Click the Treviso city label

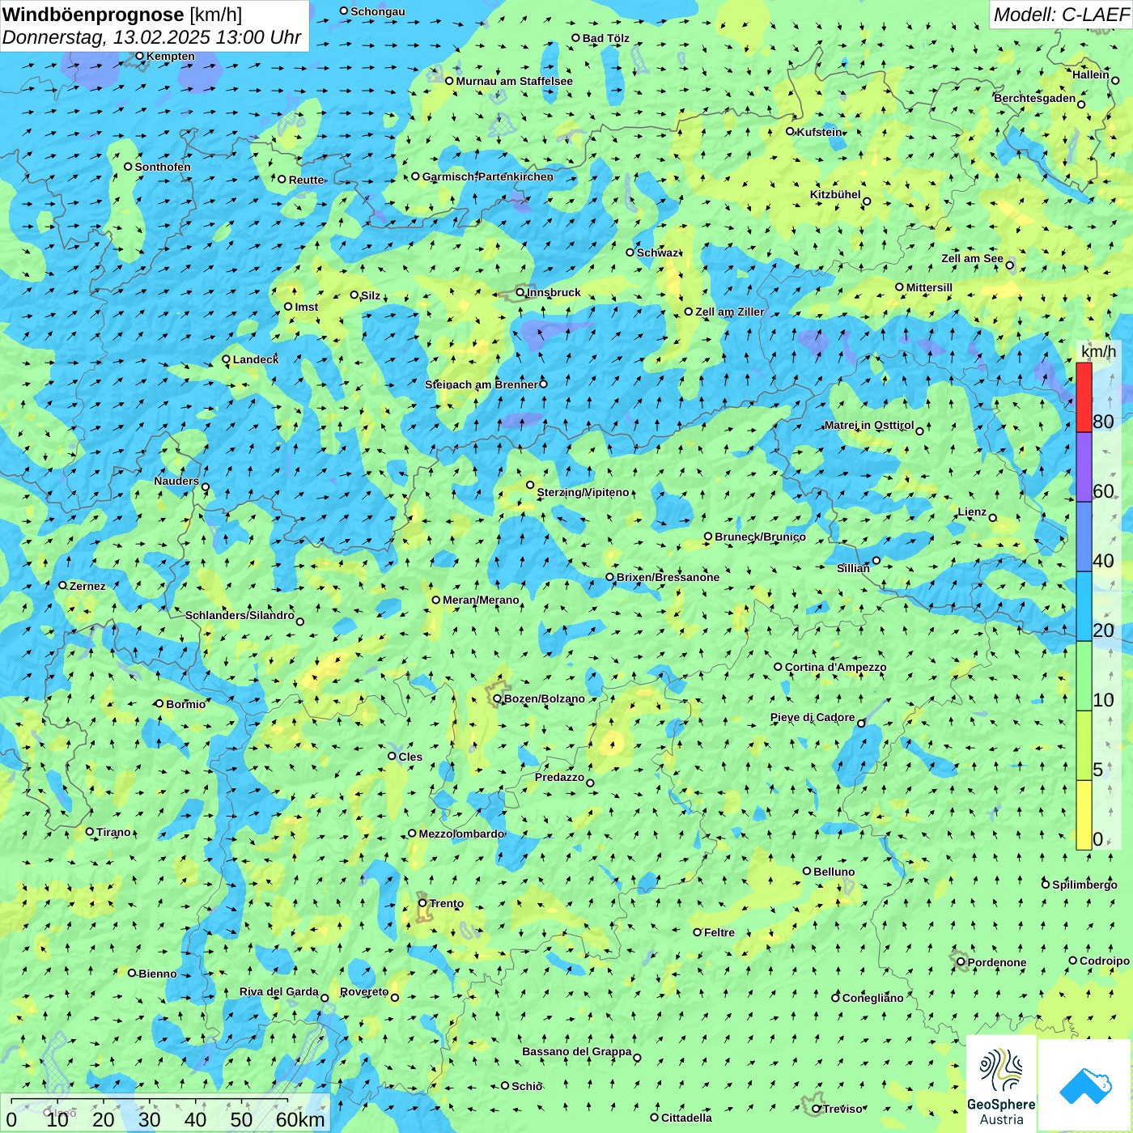click(842, 1109)
